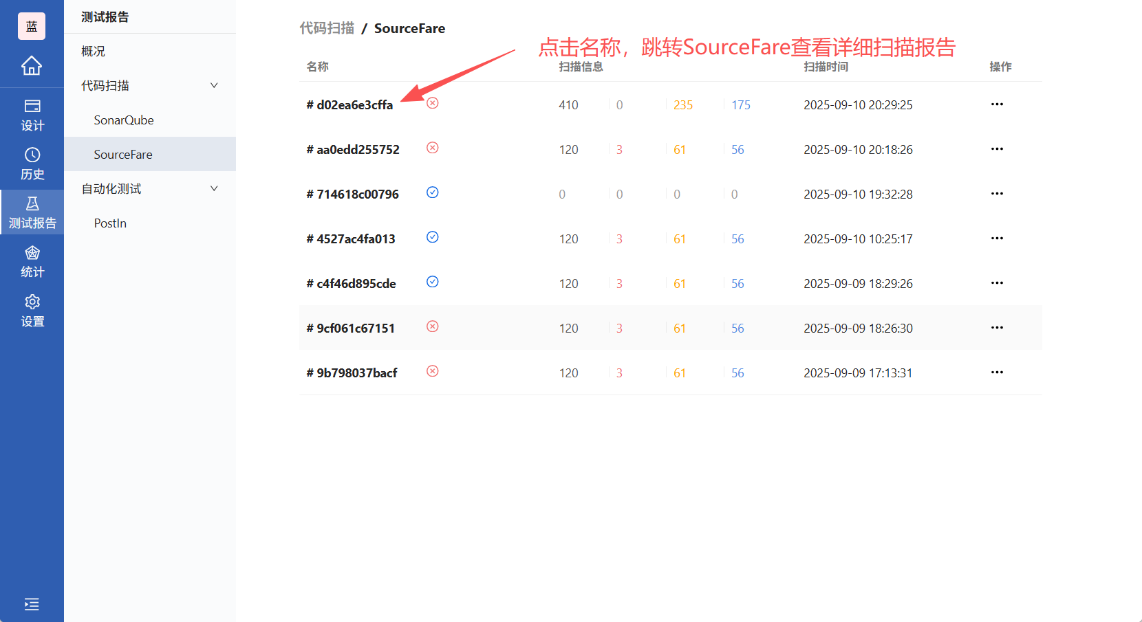Viewport: 1142px width, 622px height.
Task: Open more actions for d02ea6e3cffa
Action: [x=997, y=104]
